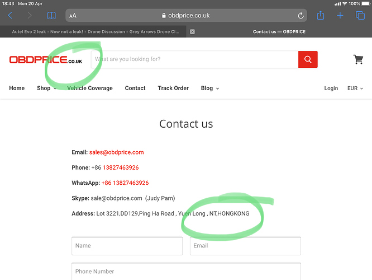Screen dimensions: 372x280
Task: Reload the page with the refresh icon
Action: [301, 16]
